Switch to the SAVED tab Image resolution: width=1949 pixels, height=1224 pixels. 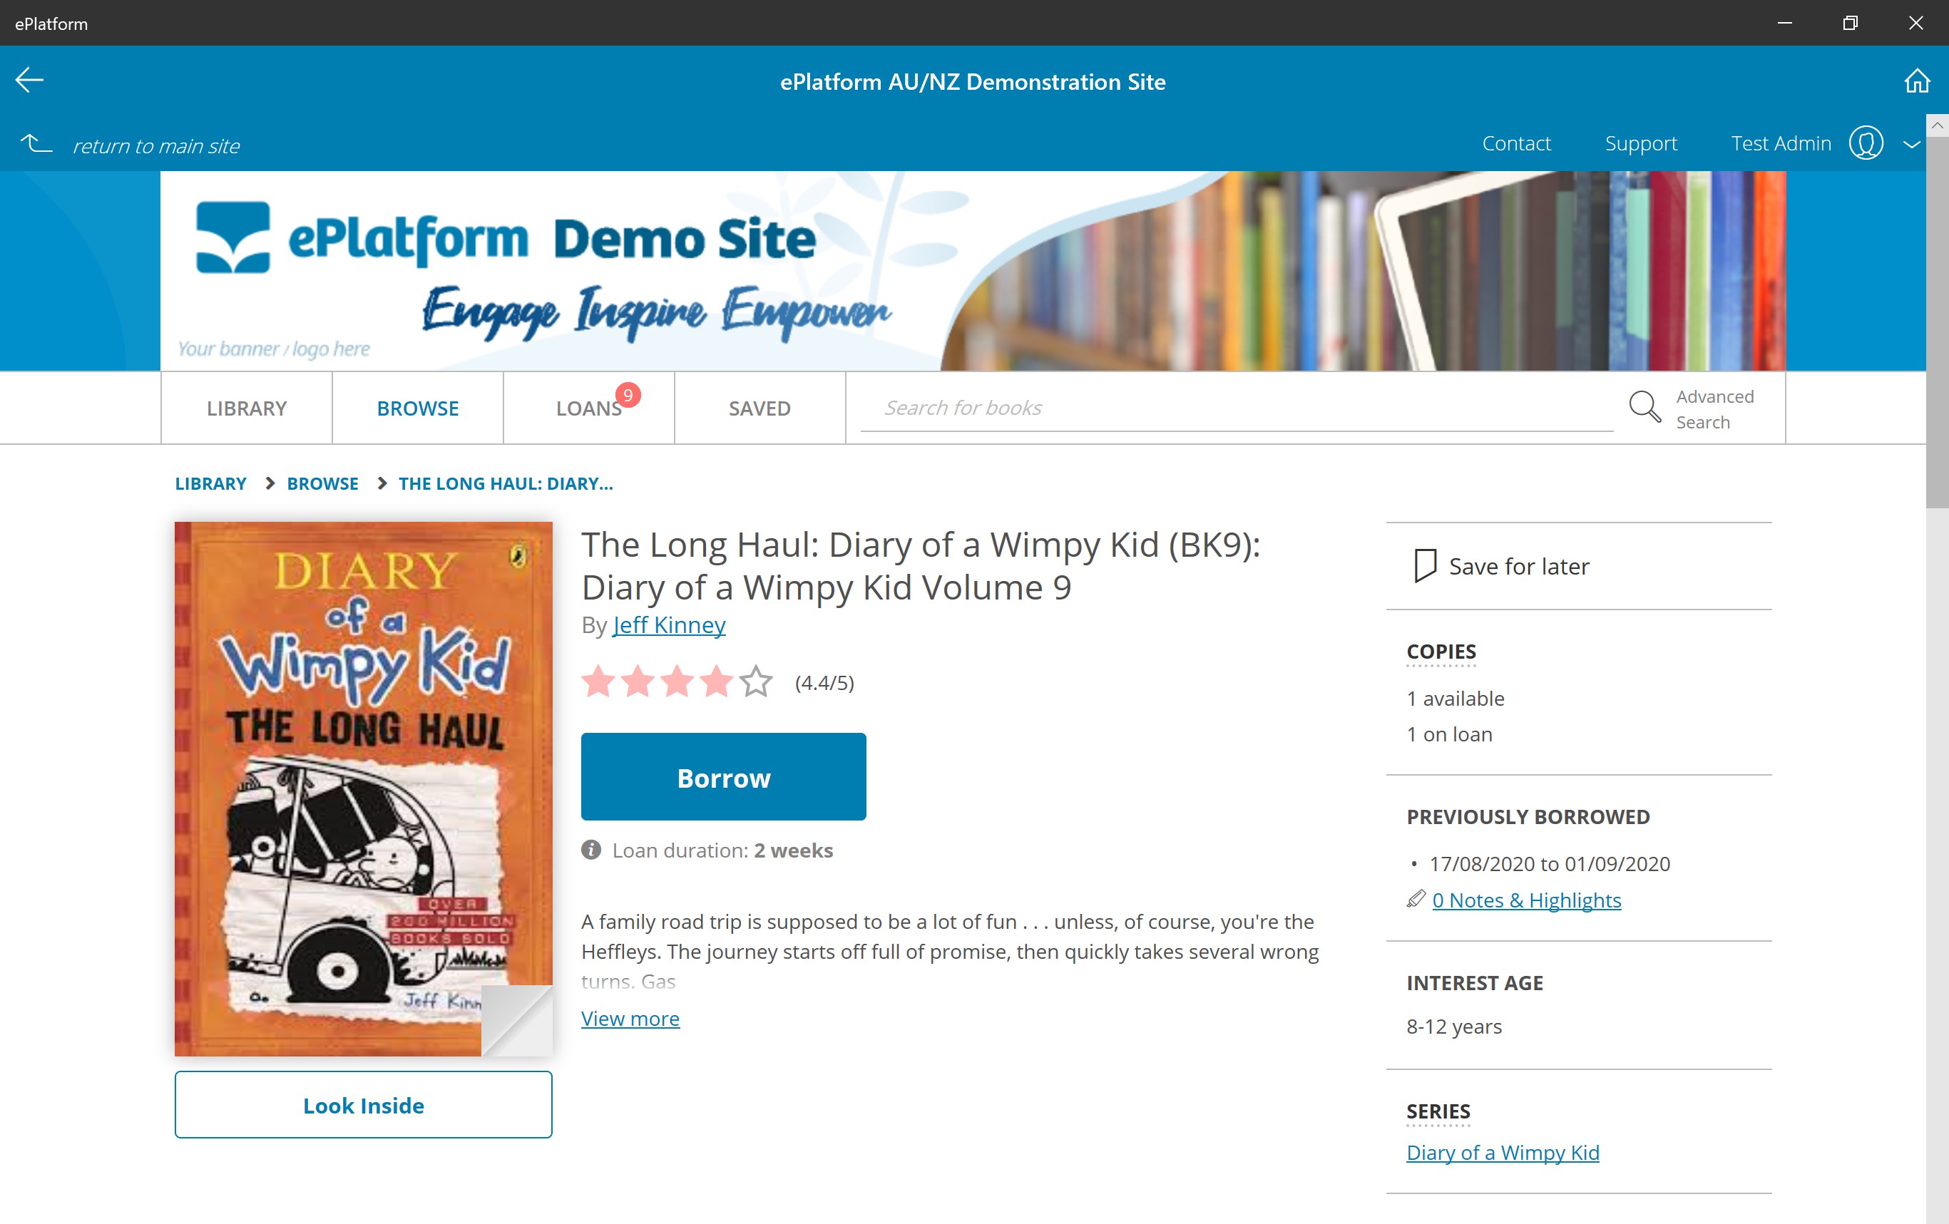pyautogui.click(x=759, y=408)
